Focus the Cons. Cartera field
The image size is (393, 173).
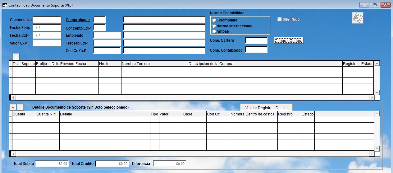(256, 40)
